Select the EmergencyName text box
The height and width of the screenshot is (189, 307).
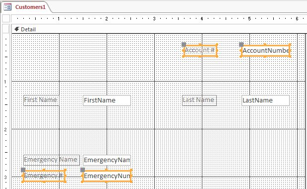(107, 160)
